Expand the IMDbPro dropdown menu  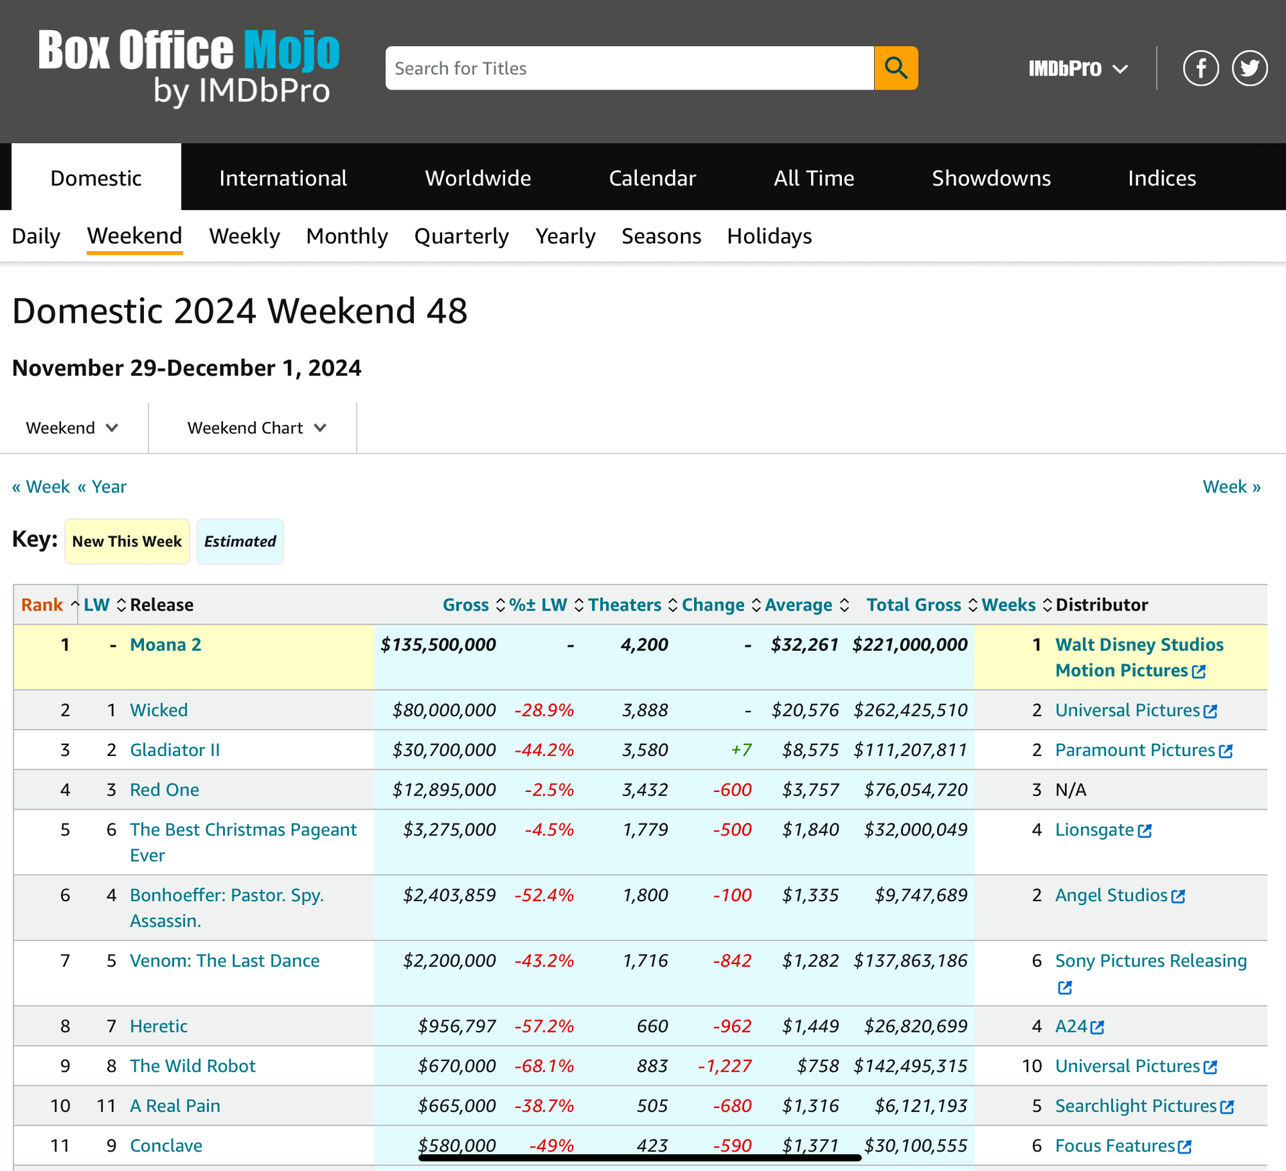[1078, 68]
